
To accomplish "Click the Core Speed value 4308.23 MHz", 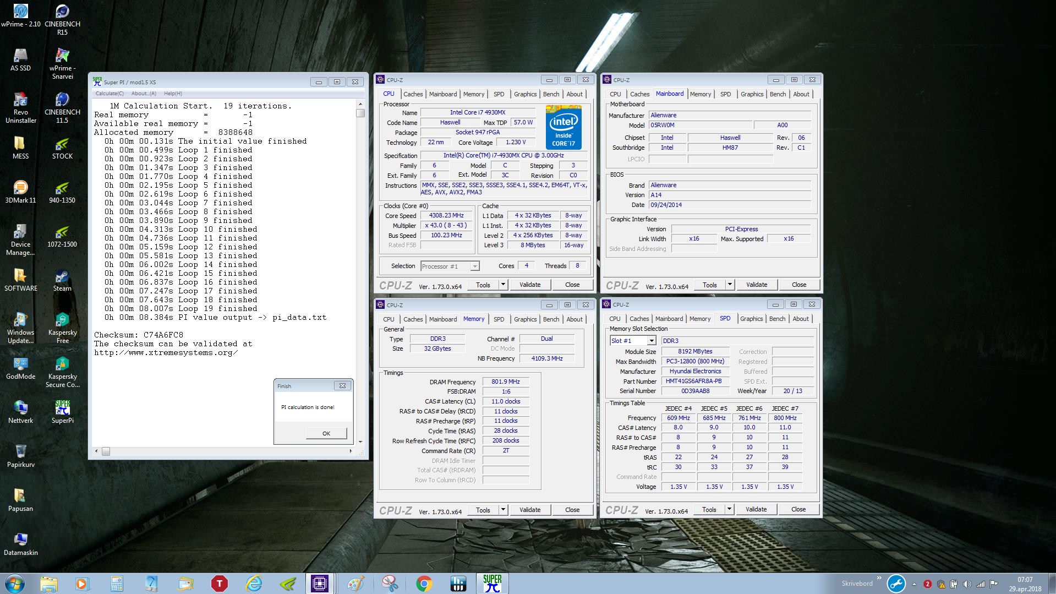I will (446, 216).
